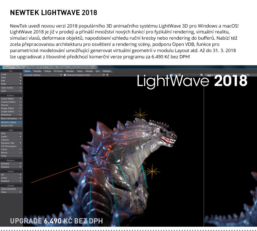
Task: Click the UPGRADE 6.490 KČ BEZ DPH caption
Action: pos(56,221)
